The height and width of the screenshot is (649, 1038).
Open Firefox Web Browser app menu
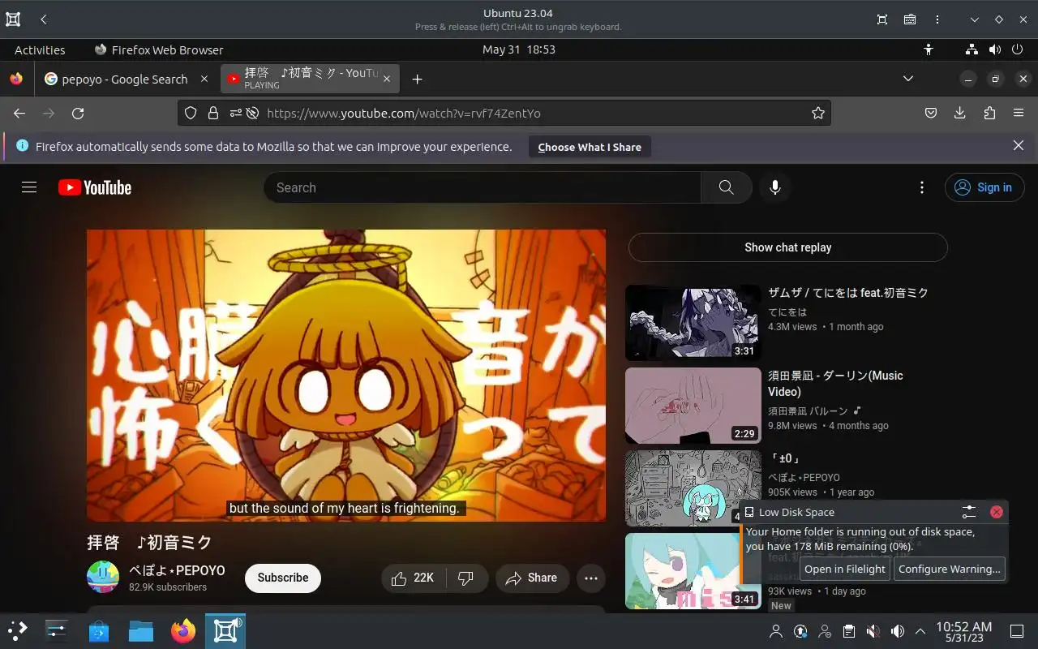pyautogui.click(x=159, y=49)
